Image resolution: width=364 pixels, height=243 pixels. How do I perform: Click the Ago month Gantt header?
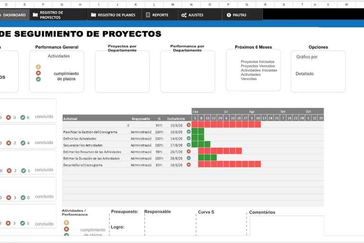(x=252, y=112)
